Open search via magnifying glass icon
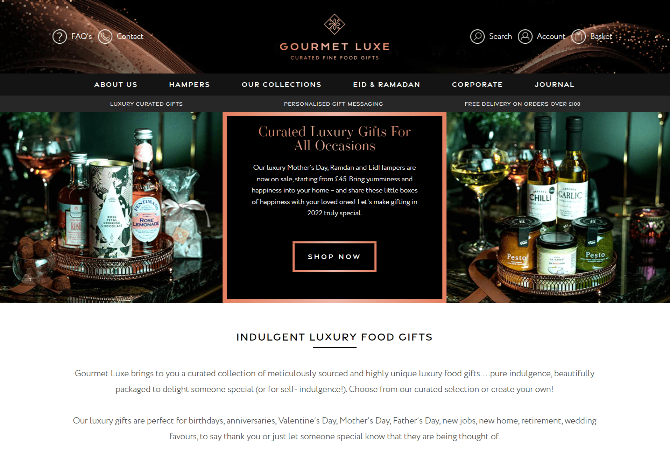 477,36
